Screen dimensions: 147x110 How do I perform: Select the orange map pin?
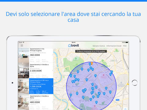tap(92, 63)
